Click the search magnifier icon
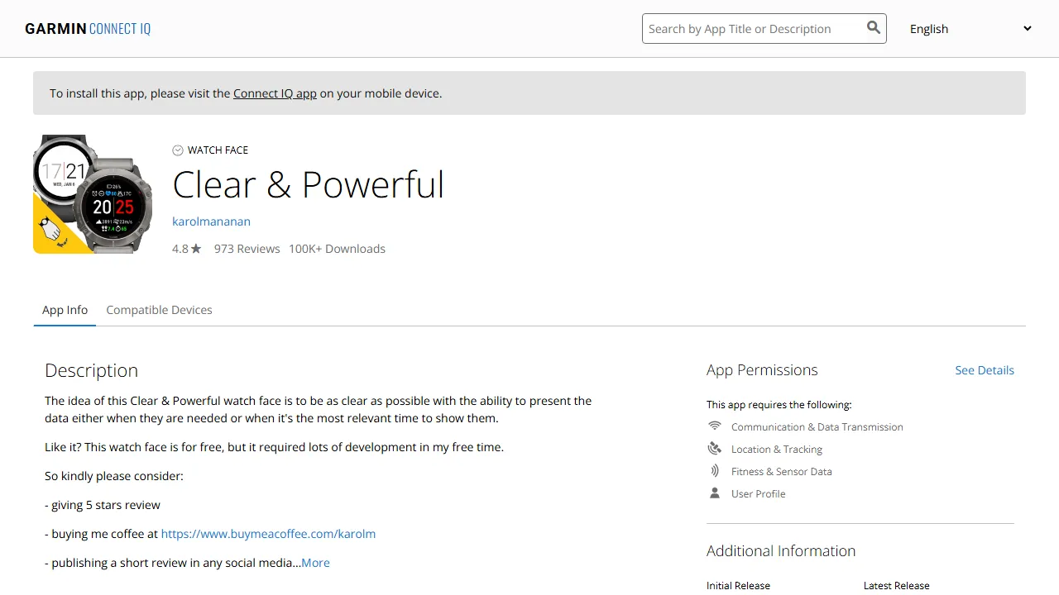This screenshot has width=1059, height=595. pyautogui.click(x=873, y=28)
